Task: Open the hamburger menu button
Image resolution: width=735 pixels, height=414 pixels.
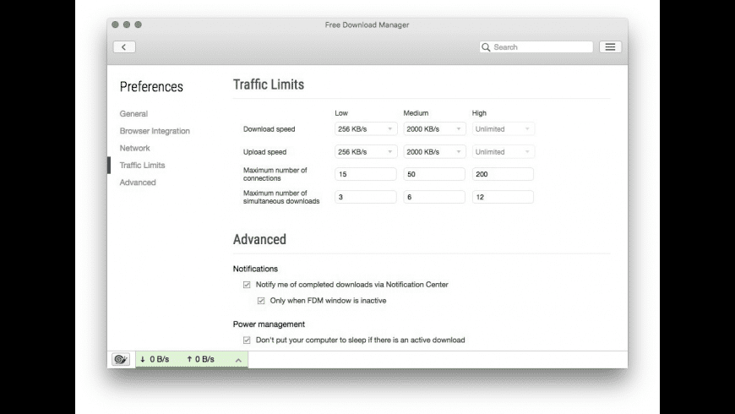Action: pyautogui.click(x=610, y=46)
